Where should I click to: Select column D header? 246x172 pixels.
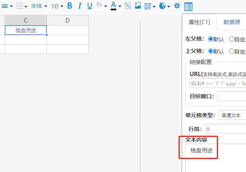(68, 20)
